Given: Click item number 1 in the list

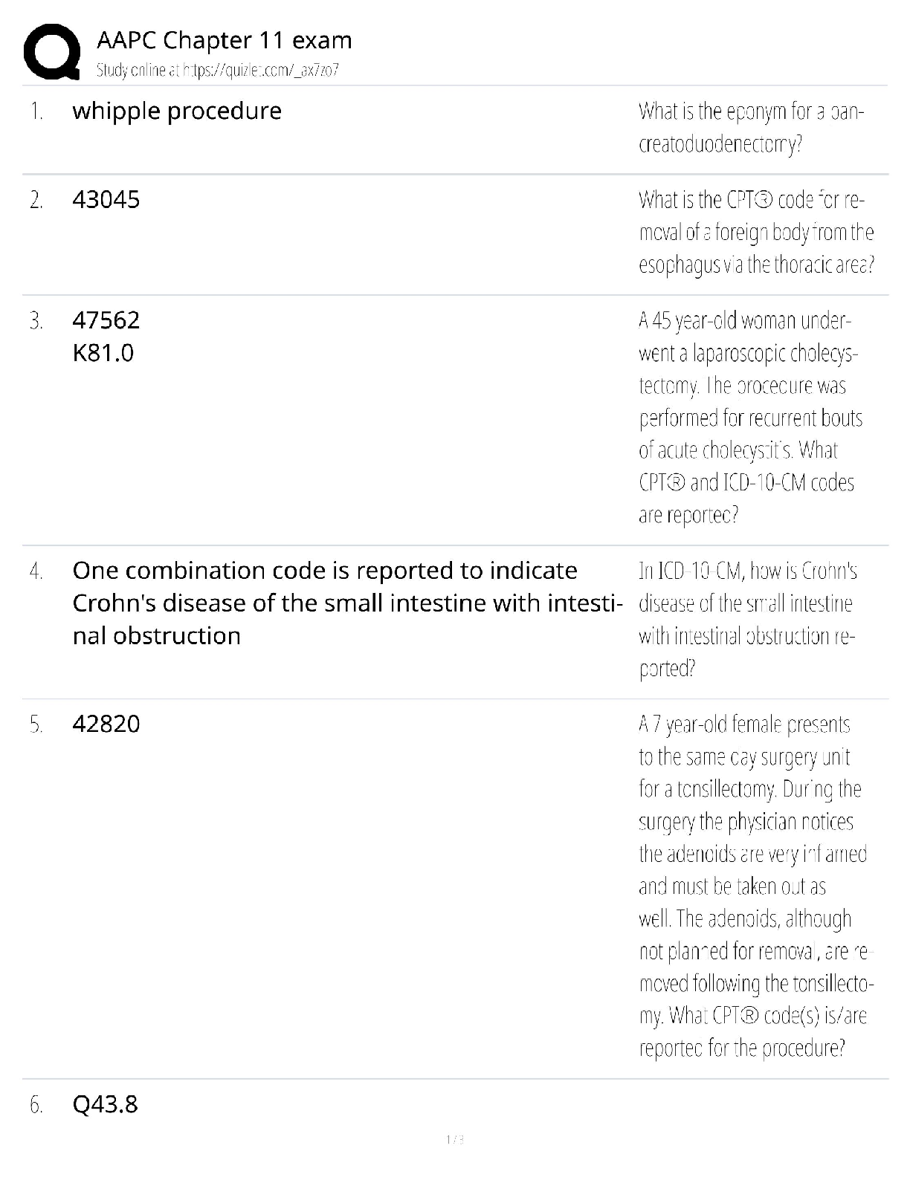Looking at the screenshot, I should pos(36,111).
